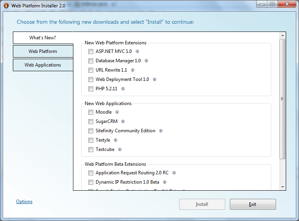The height and width of the screenshot is (221, 299).
Task: Click the New Web Platform Extensions group heading
Action: [x=116, y=43]
